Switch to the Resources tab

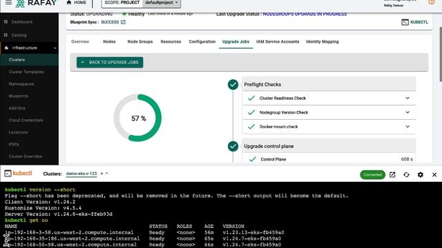[171, 41]
